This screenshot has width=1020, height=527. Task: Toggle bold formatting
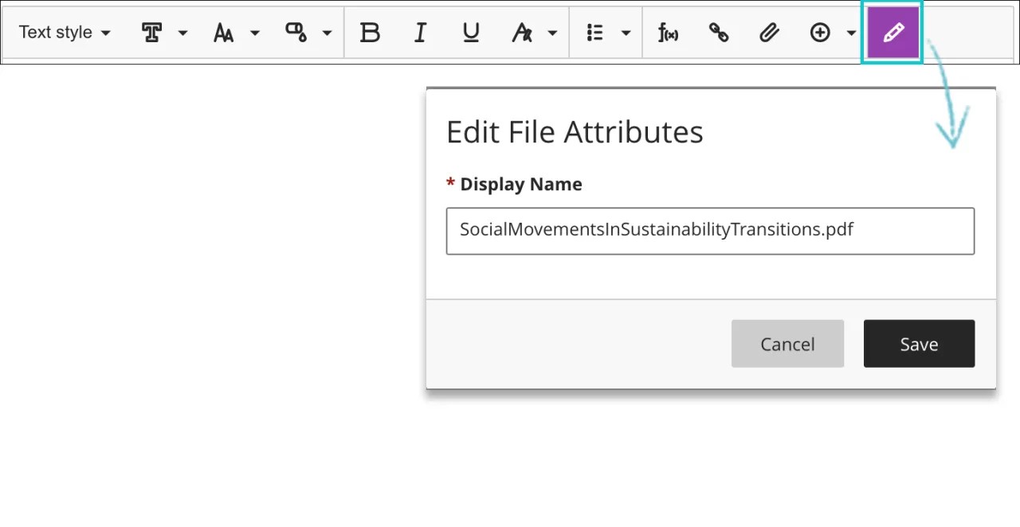click(x=370, y=33)
